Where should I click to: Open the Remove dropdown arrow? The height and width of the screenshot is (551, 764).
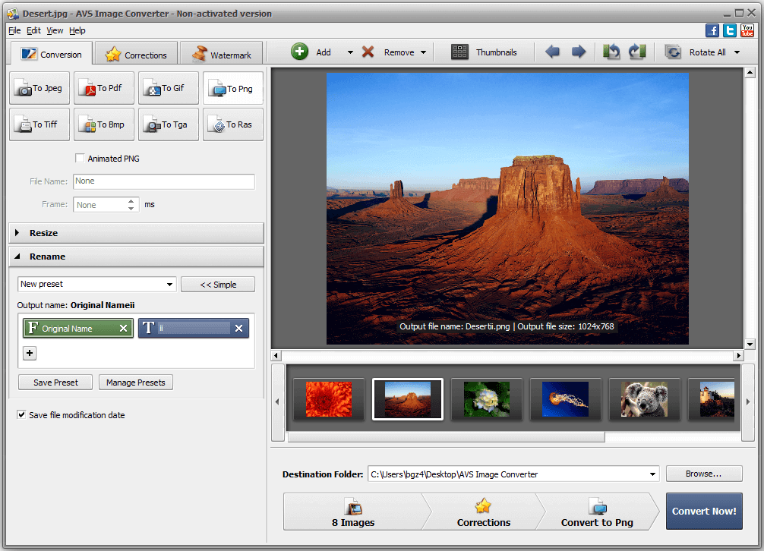tap(424, 52)
